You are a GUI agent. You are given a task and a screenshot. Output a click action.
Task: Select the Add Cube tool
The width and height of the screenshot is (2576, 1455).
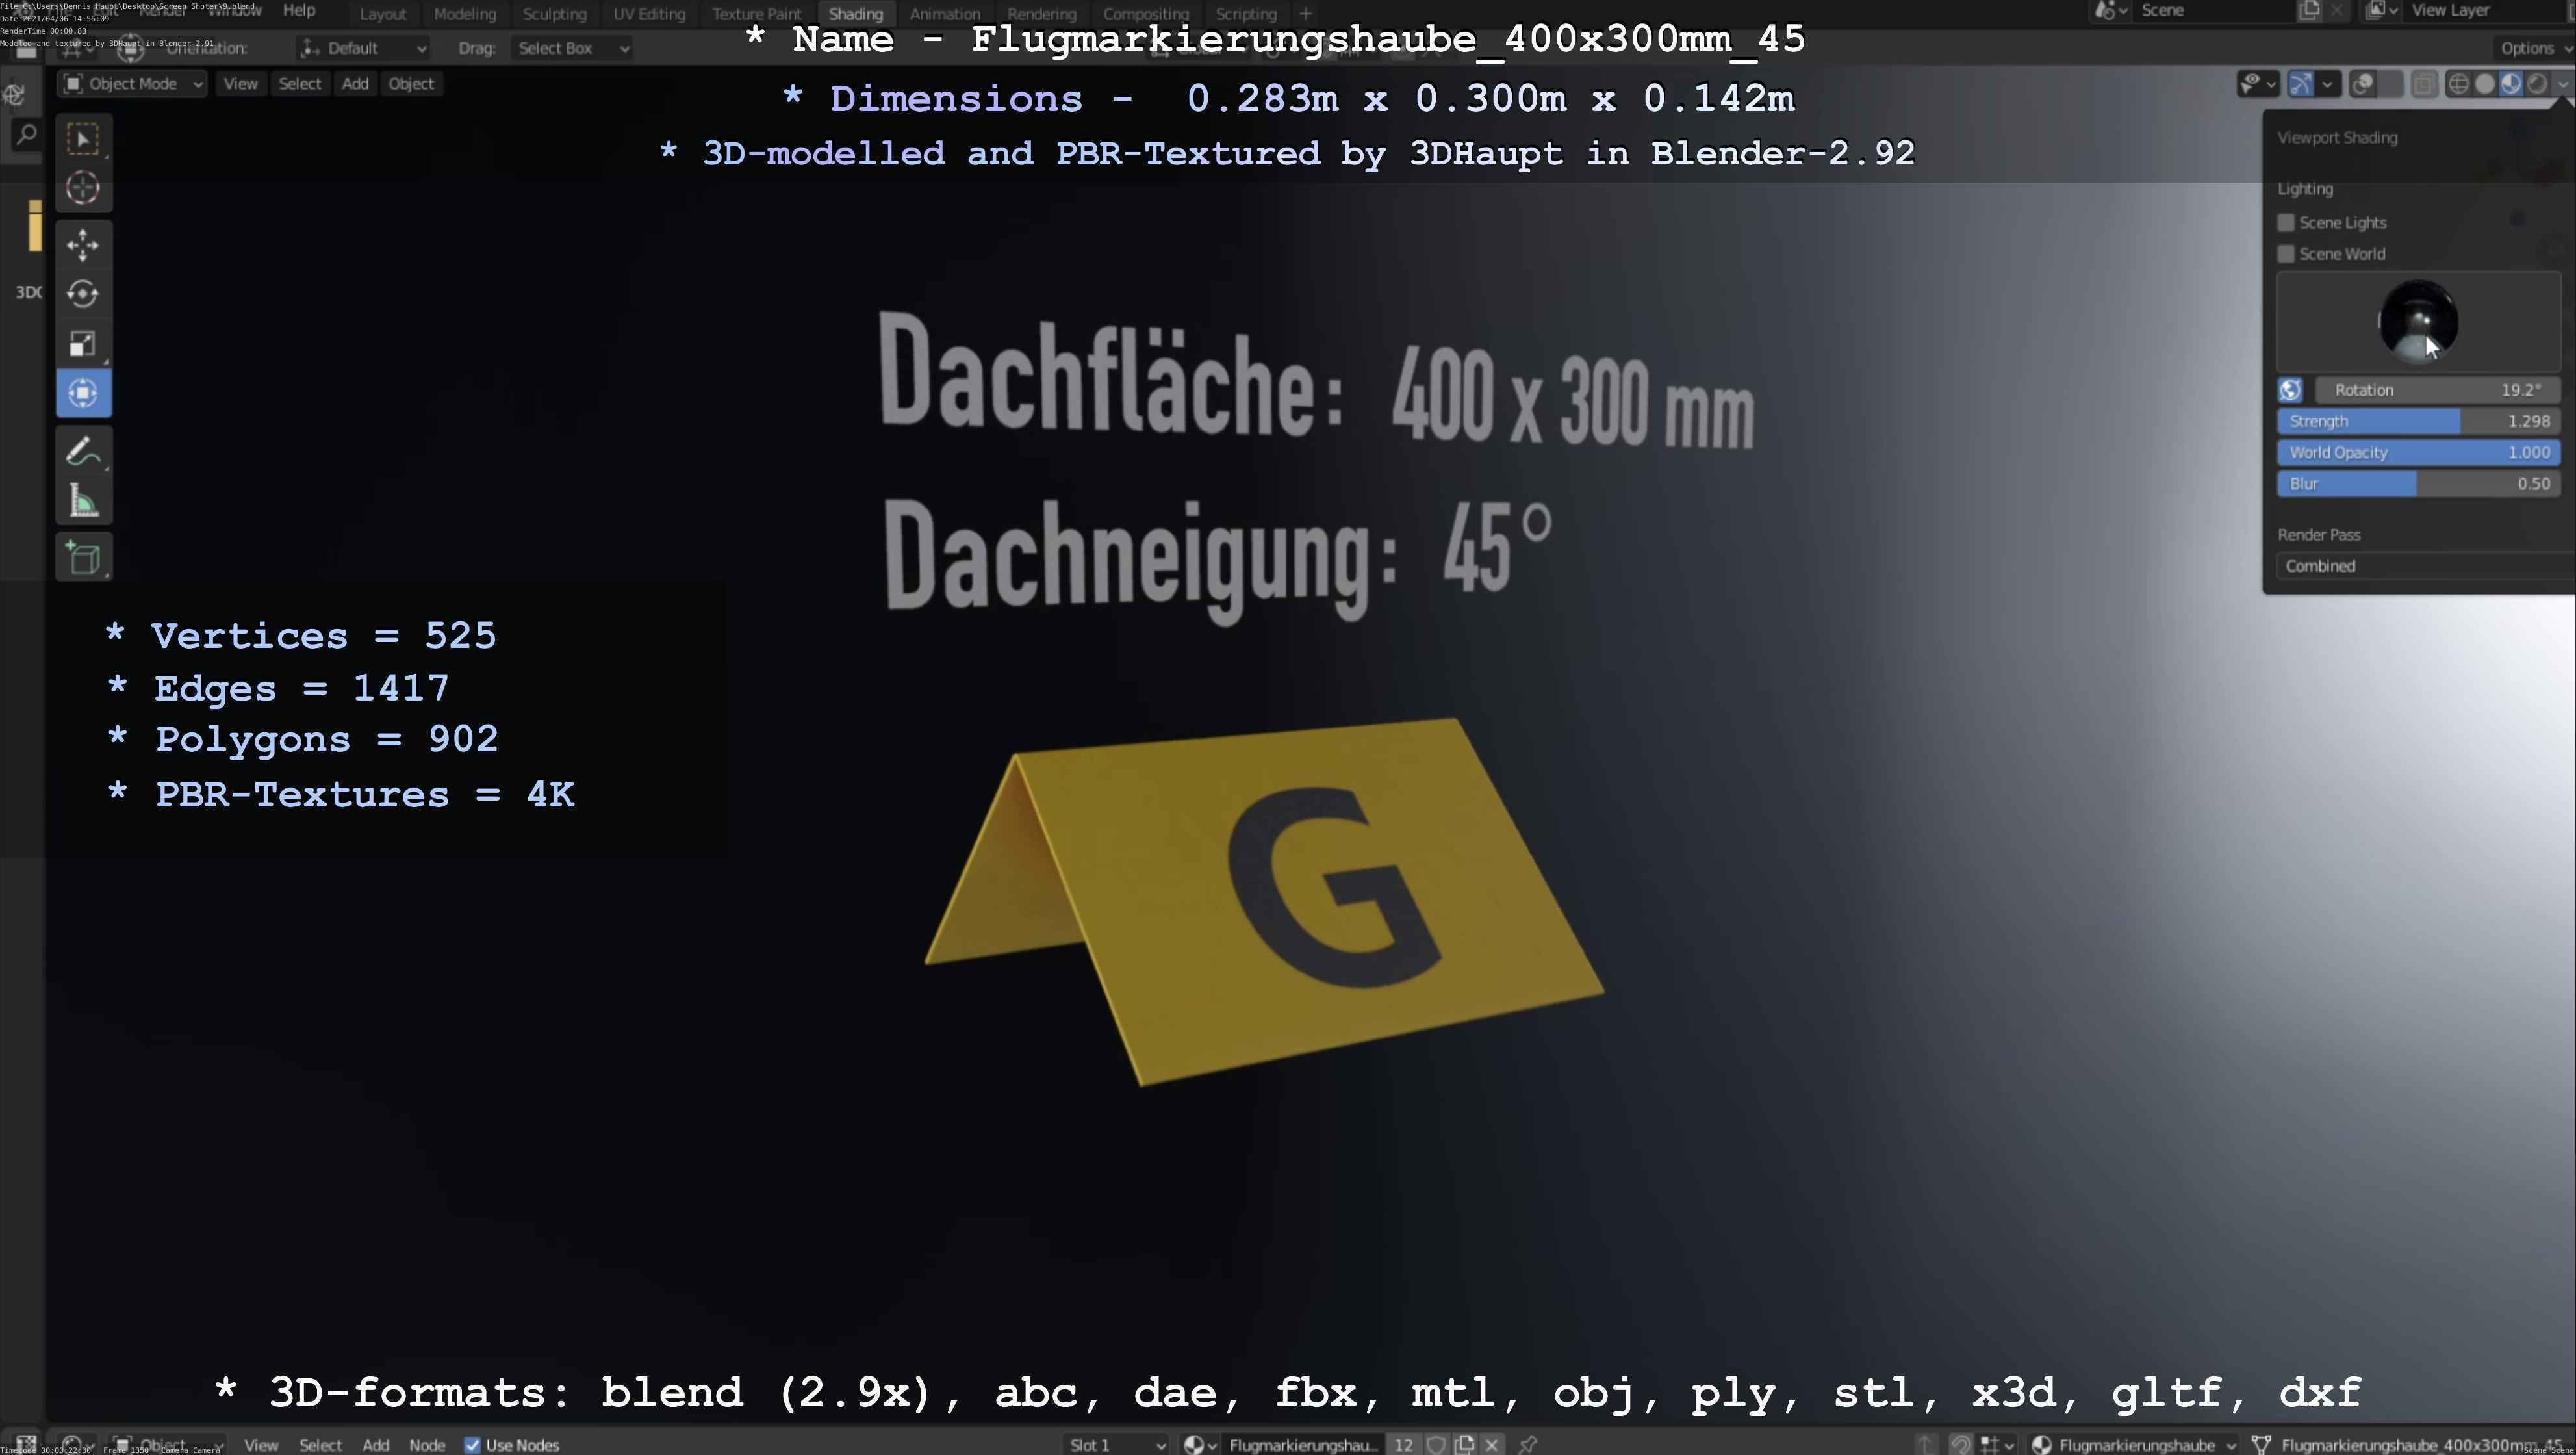(83, 558)
